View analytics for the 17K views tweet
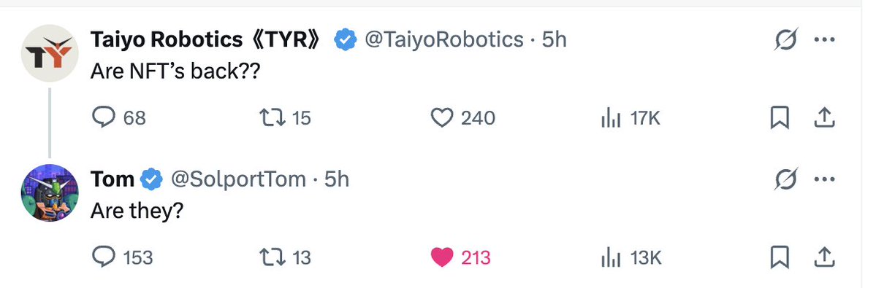This screenshot has width=876, height=288. pos(631,118)
